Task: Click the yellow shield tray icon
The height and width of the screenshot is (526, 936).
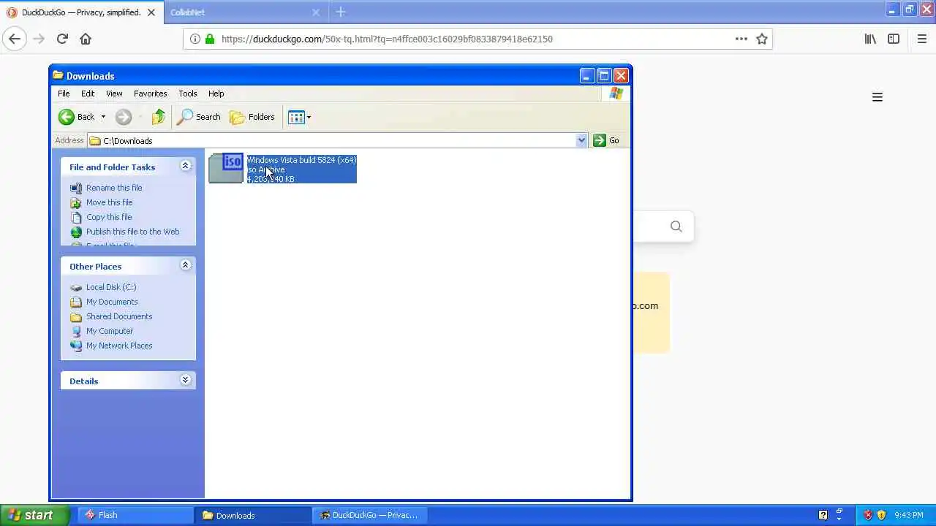Action: pyautogui.click(x=881, y=515)
